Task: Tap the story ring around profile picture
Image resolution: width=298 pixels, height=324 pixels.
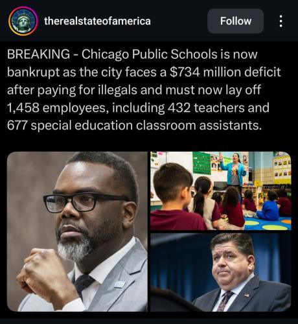Action: click(23, 21)
